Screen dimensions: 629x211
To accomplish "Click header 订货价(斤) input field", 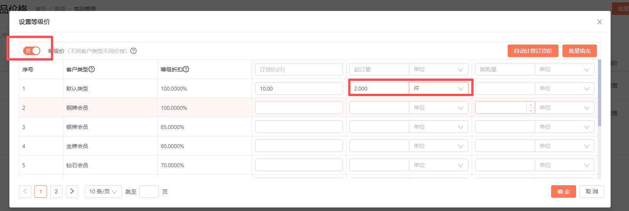I will [x=299, y=69].
